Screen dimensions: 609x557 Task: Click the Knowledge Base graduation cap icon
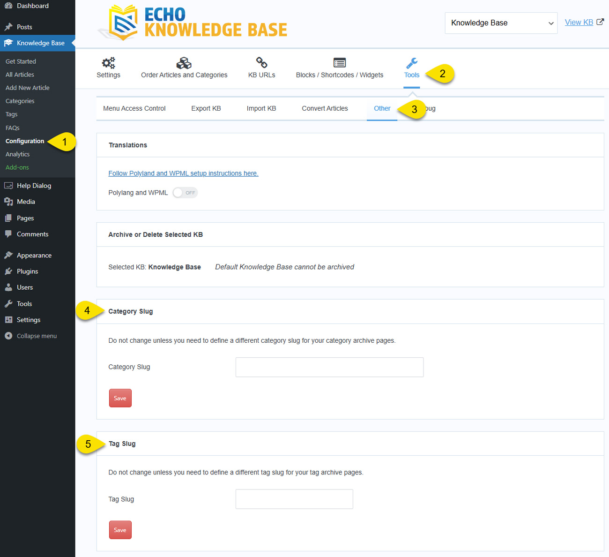pos(8,43)
